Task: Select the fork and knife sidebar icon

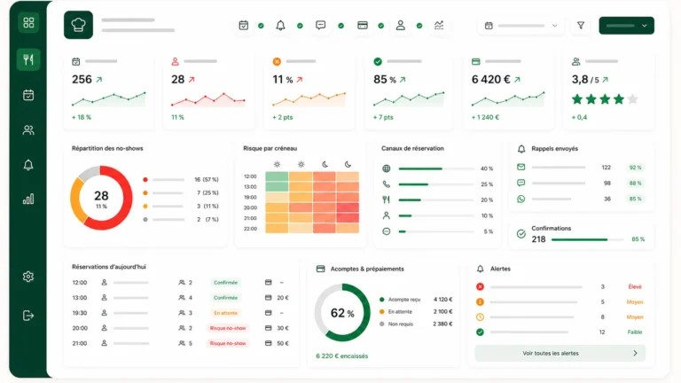Action: tap(28, 59)
